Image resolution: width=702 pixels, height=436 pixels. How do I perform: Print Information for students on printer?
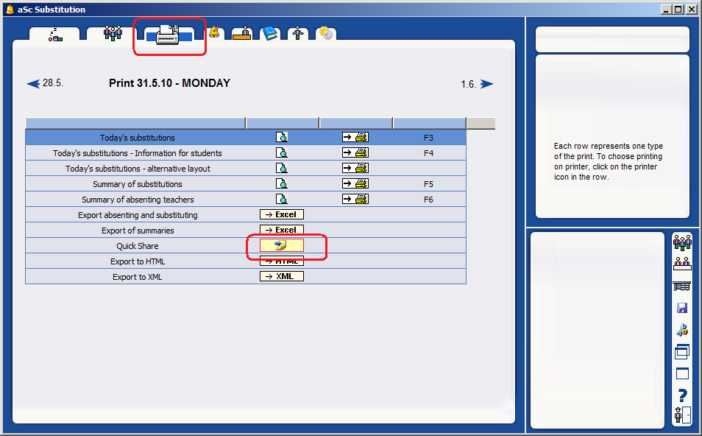coord(355,152)
